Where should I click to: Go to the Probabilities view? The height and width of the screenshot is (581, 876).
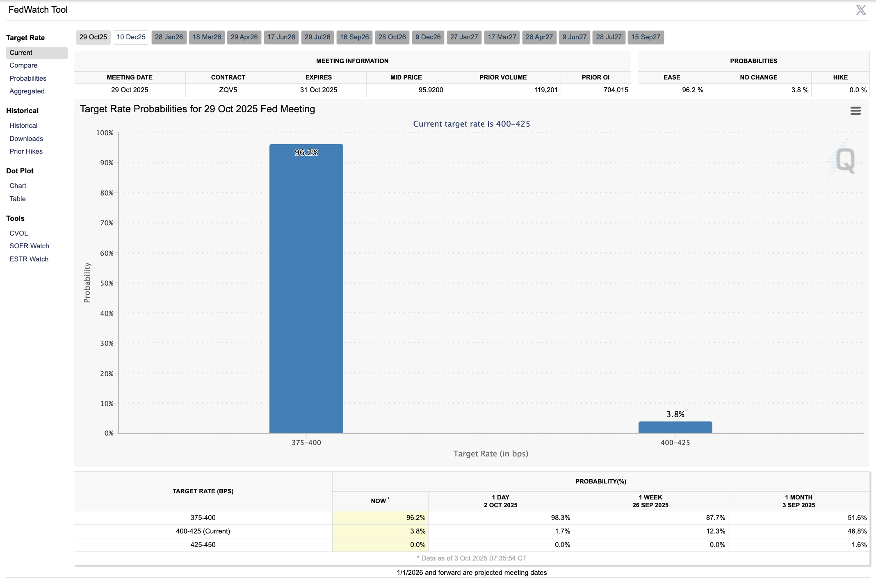(x=28, y=78)
